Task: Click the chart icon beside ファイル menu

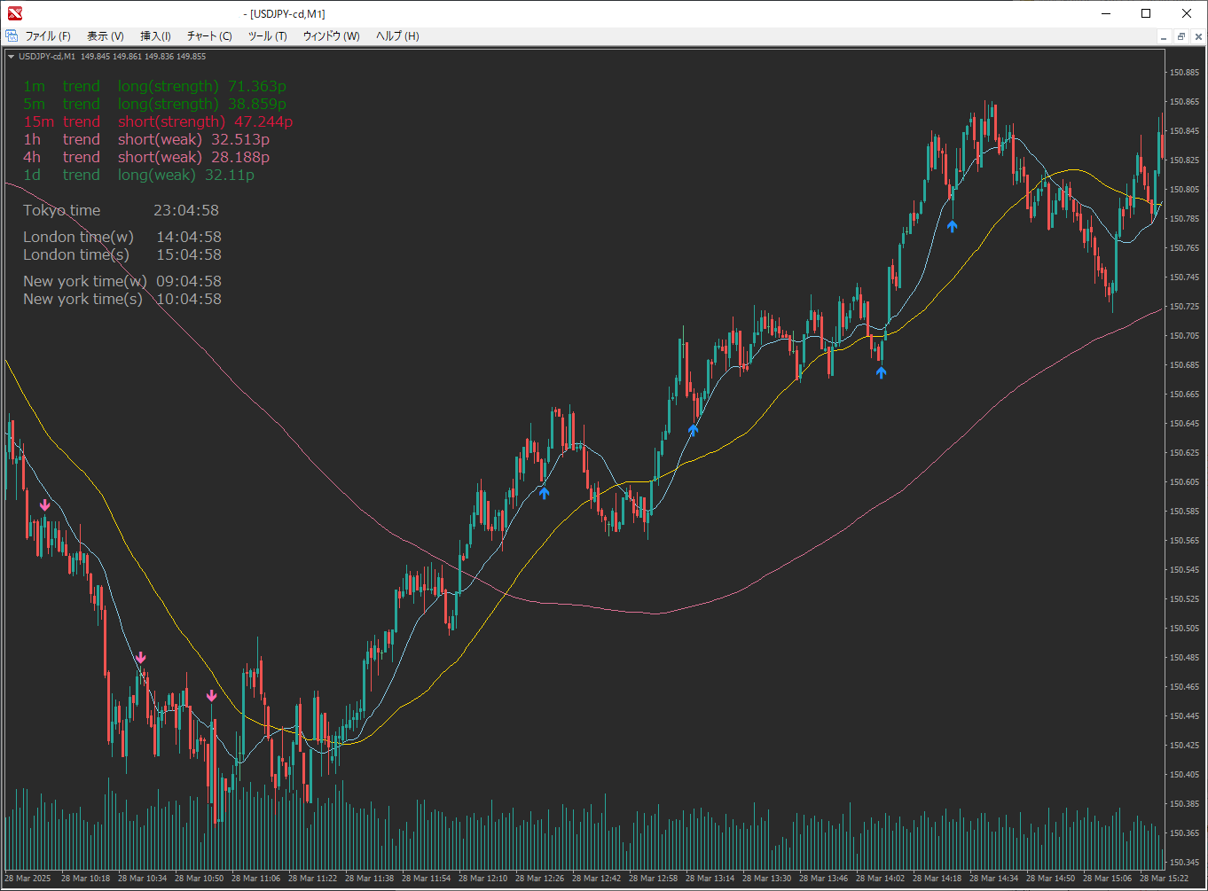Action: pyautogui.click(x=12, y=36)
